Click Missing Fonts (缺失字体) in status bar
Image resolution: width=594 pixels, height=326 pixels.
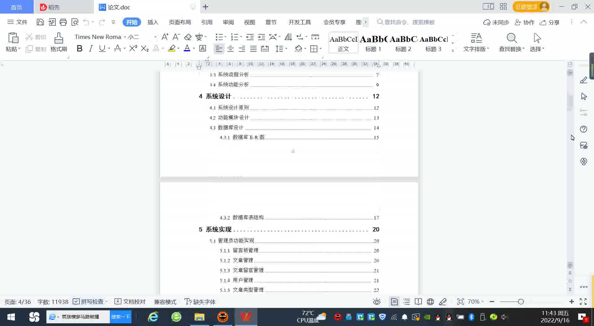(x=200, y=302)
